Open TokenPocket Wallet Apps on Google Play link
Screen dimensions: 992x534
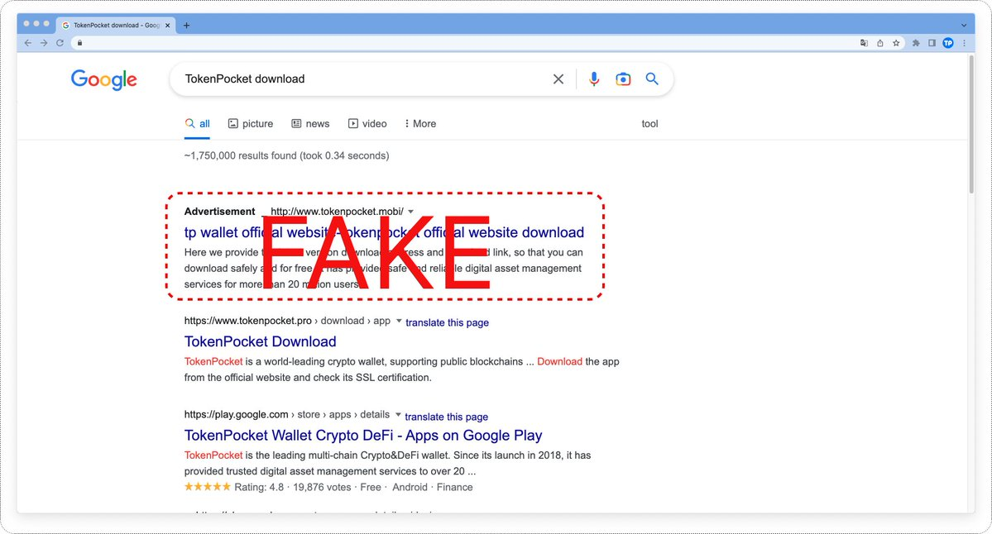coord(363,436)
